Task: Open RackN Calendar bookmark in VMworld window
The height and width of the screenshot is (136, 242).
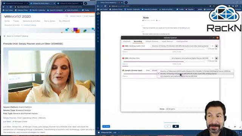Action: pos(37,10)
